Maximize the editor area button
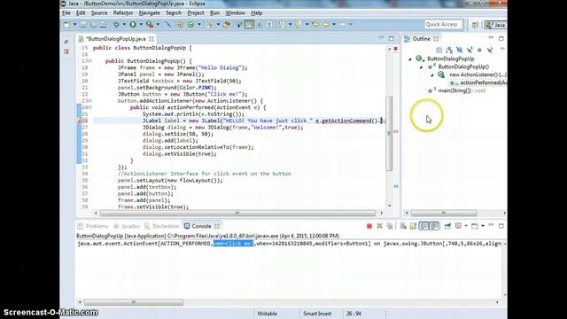 pos(392,38)
